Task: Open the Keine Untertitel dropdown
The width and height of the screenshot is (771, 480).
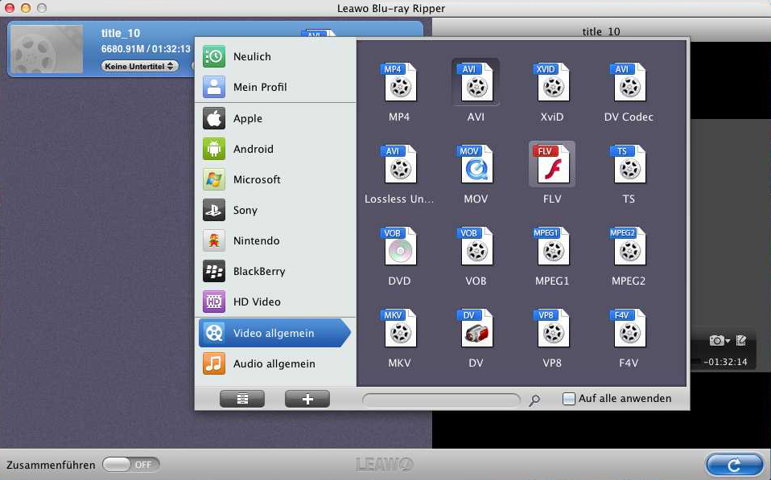Action: (x=140, y=66)
